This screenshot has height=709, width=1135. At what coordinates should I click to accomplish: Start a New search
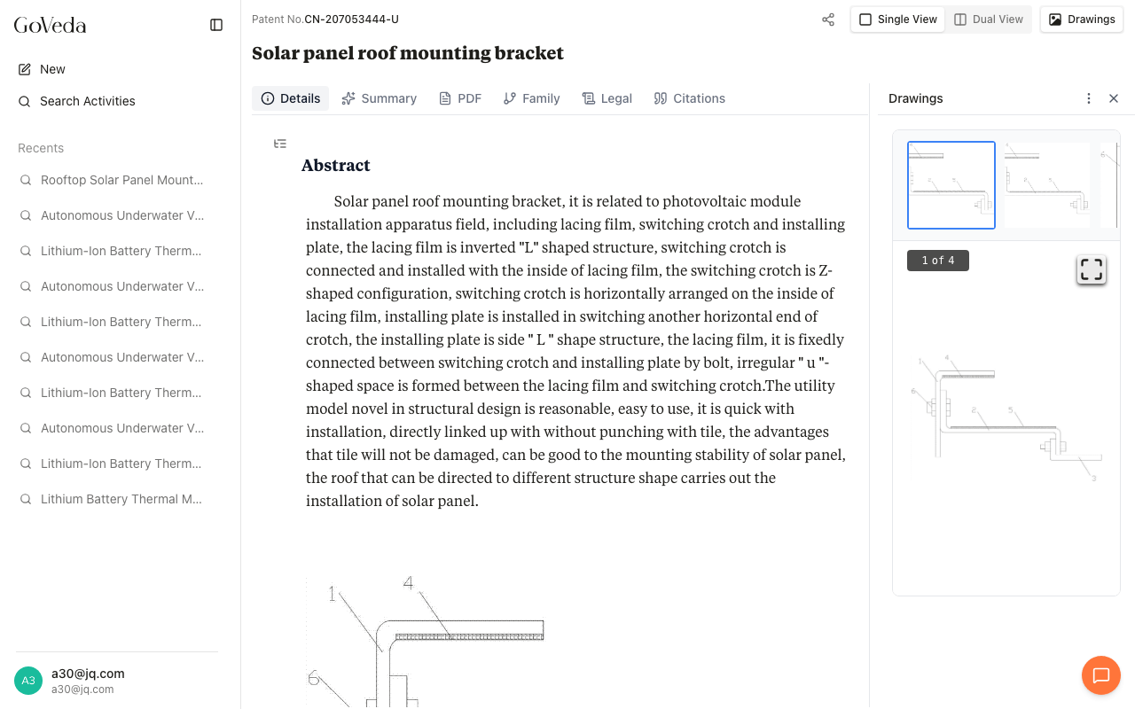click(52, 69)
